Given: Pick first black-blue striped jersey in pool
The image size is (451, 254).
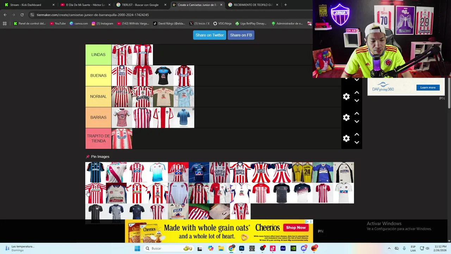Looking at the screenshot, I should click(95, 173).
